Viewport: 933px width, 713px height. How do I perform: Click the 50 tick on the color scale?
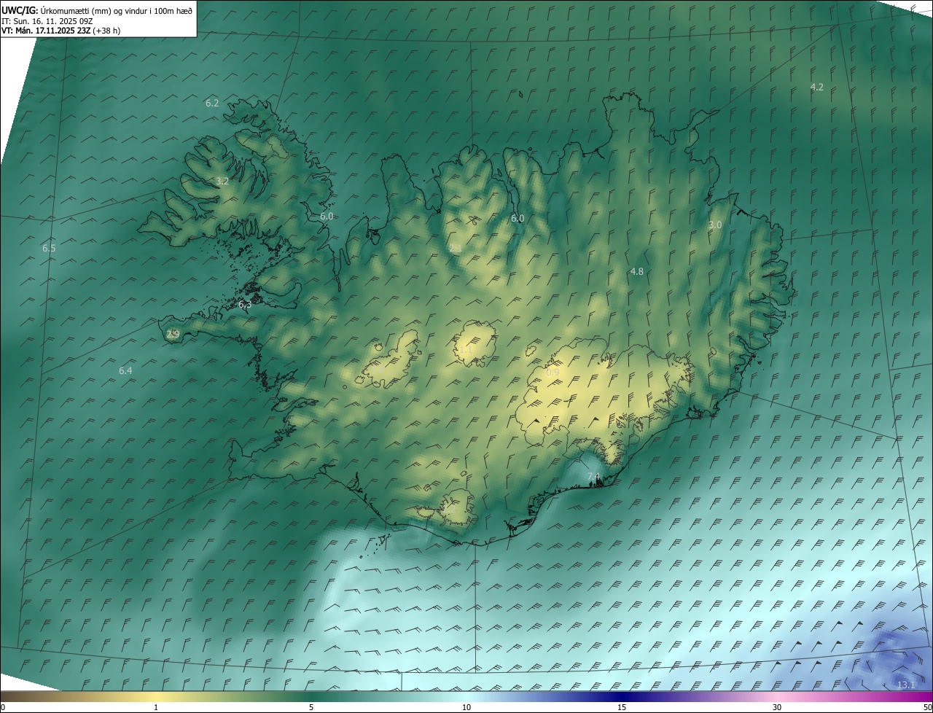point(927,707)
